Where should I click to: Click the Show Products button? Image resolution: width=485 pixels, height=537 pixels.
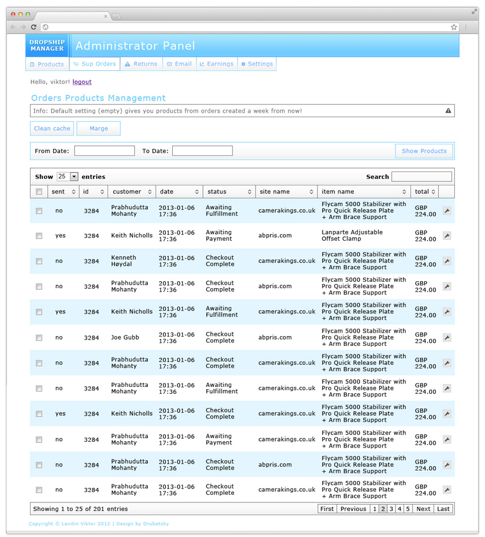point(424,150)
